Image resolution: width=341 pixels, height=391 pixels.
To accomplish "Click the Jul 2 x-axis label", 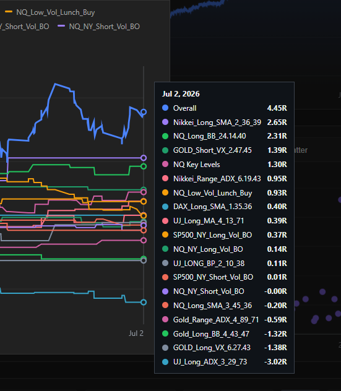I will (136, 333).
